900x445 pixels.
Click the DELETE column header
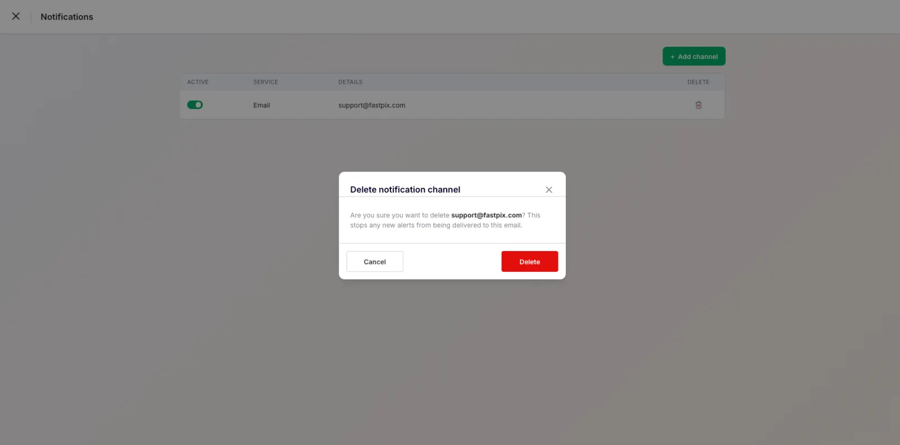(699, 82)
